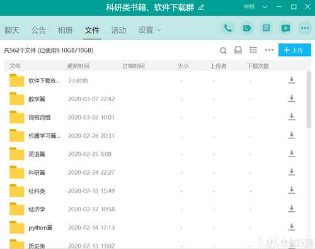315x249 pixels.
Task: Open the python篇 folder icon
Action: (17, 227)
